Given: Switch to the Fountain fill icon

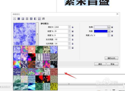Looking at the screenshot, I should click(x=23, y=19).
